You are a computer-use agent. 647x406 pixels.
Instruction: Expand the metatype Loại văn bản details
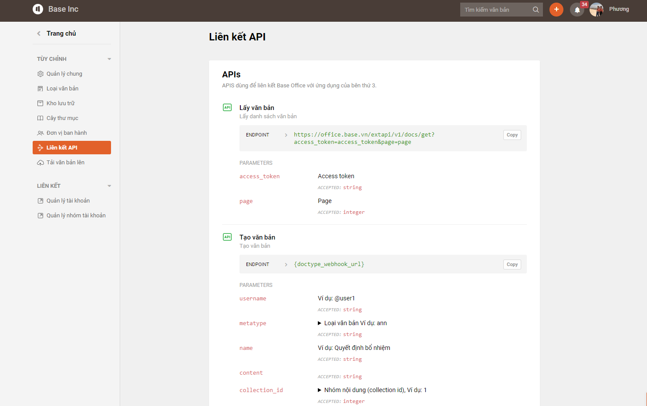[320, 323]
